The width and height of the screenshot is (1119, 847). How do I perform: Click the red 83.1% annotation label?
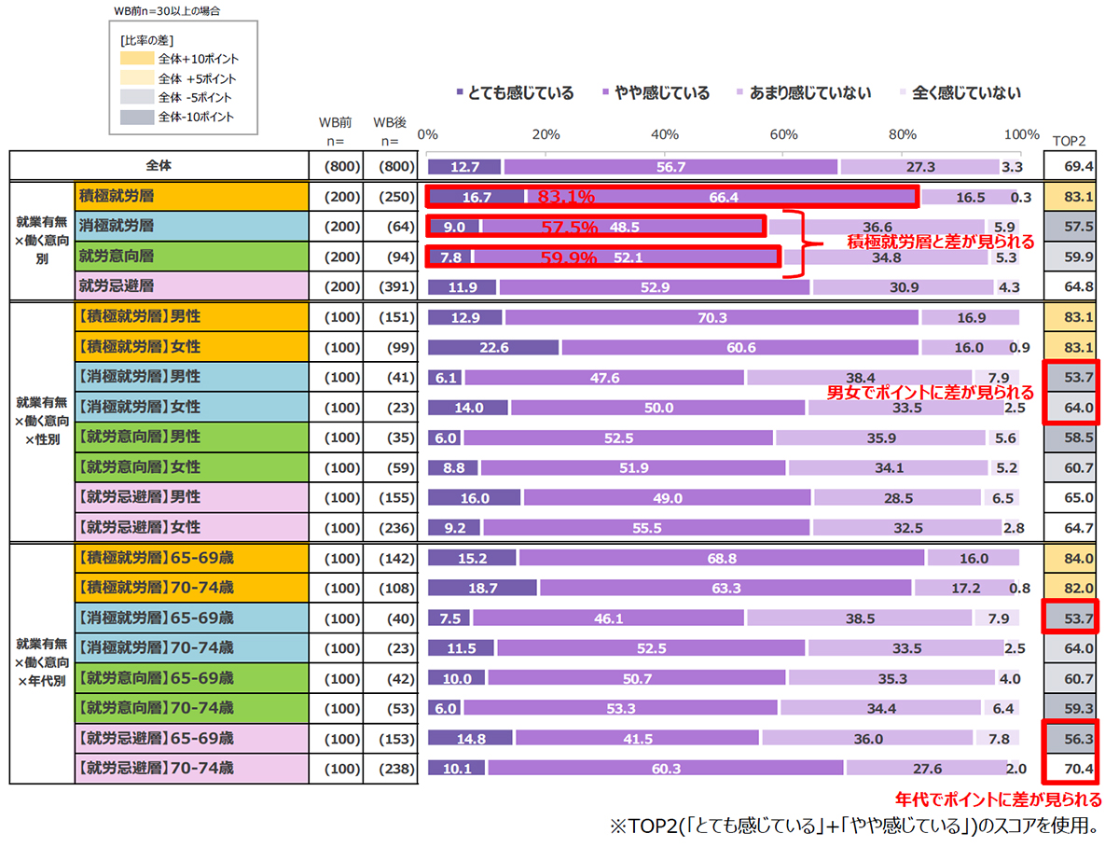566,198
